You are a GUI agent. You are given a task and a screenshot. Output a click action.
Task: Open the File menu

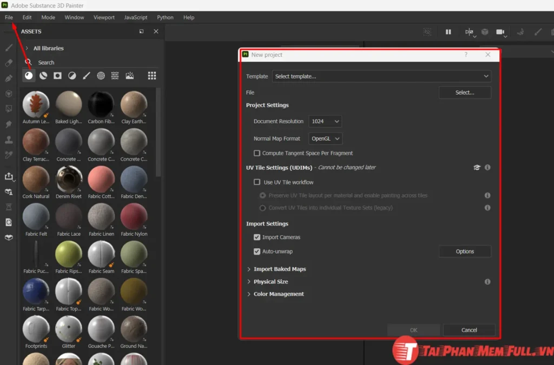pos(9,17)
